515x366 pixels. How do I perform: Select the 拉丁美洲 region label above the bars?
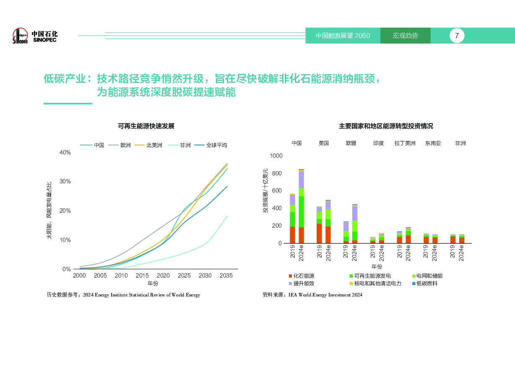click(405, 143)
